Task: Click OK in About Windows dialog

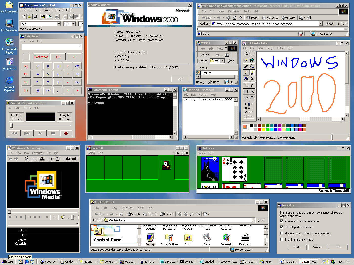Action: [181, 79]
